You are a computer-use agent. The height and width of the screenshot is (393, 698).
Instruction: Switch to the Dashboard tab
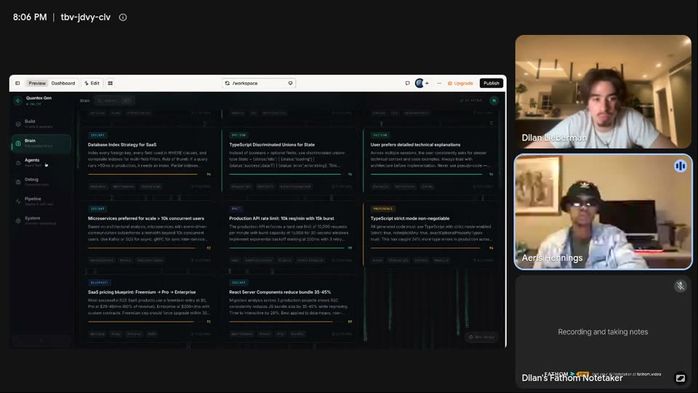(63, 83)
